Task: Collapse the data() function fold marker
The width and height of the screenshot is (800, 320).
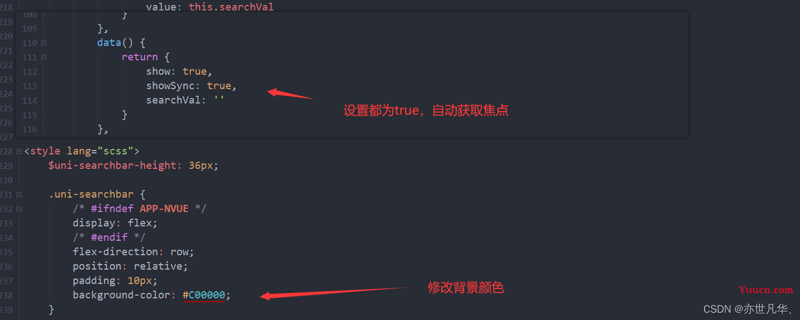Action: coord(43,43)
